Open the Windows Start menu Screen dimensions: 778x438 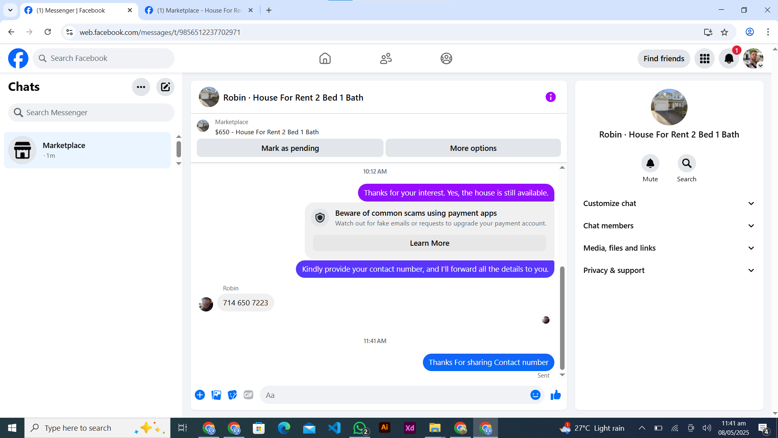pyautogui.click(x=12, y=428)
